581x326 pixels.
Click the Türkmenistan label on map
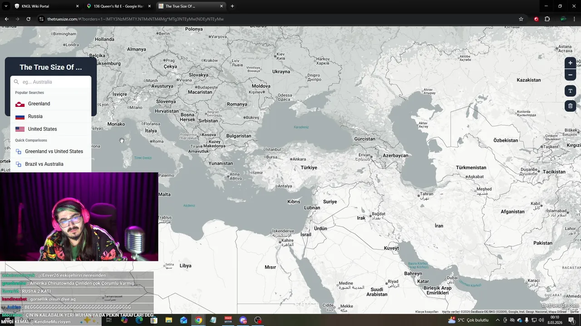tap(471, 168)
